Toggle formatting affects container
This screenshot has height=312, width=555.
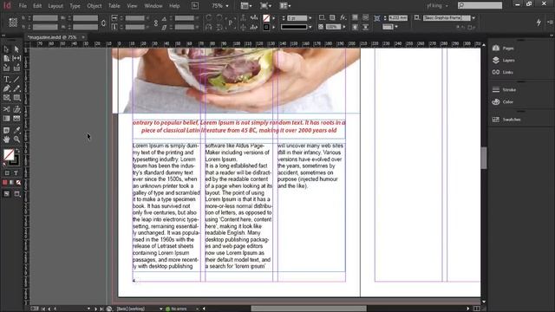coord(7,173)
